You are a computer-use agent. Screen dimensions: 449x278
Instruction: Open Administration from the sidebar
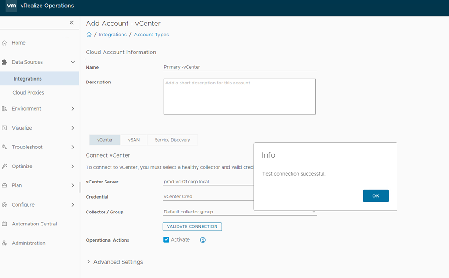pos(29,243)
